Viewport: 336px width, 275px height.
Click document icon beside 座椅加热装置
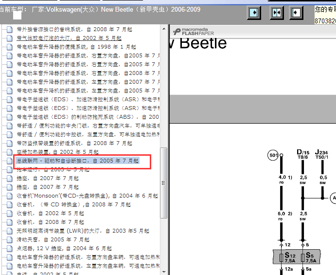(9, 152)
